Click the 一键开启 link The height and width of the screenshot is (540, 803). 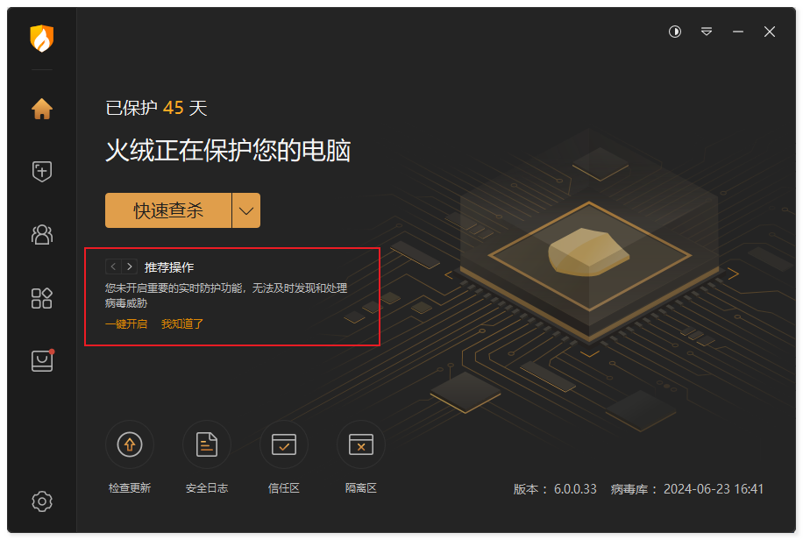tap(126, 323)
